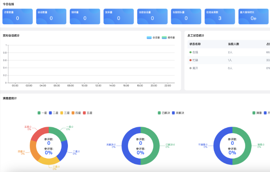Click the 未解决 blue legend marker
The image size is (270, 172).
pyautogui.click(x=173, y=113)
